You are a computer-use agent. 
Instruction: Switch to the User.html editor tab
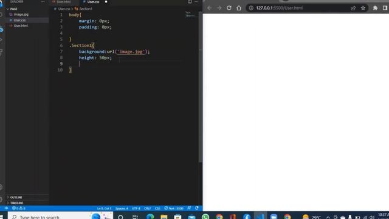[x=63, y=2]
